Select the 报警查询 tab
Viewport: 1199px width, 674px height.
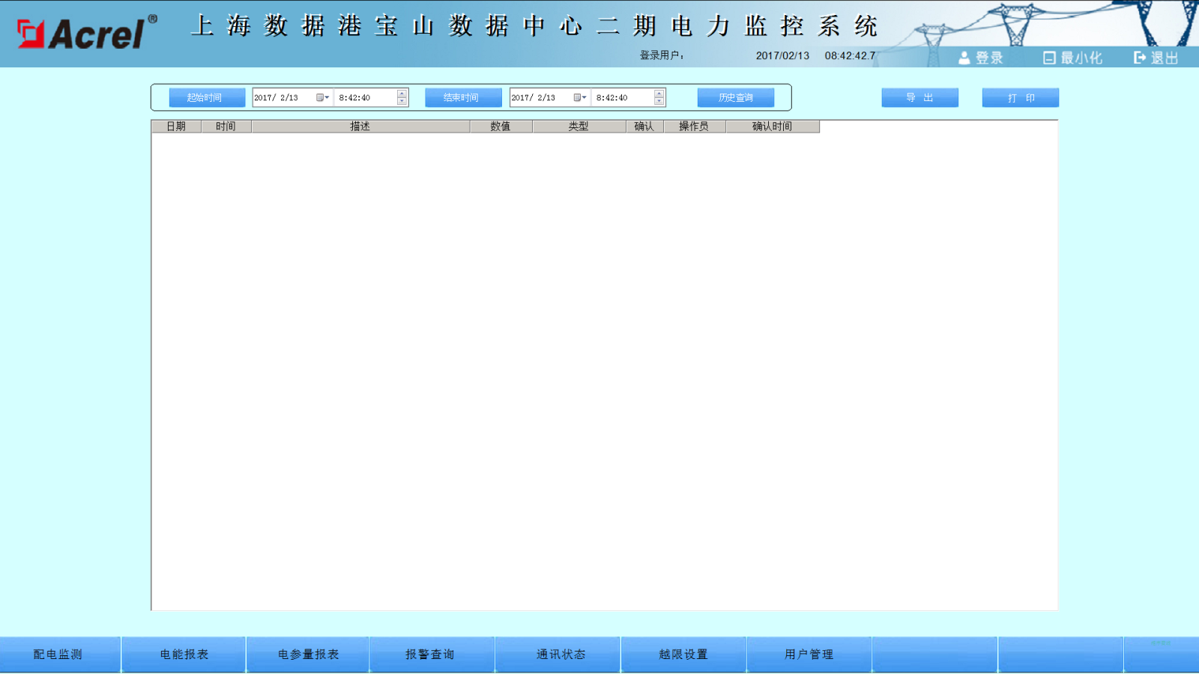[x=430, y=654]
